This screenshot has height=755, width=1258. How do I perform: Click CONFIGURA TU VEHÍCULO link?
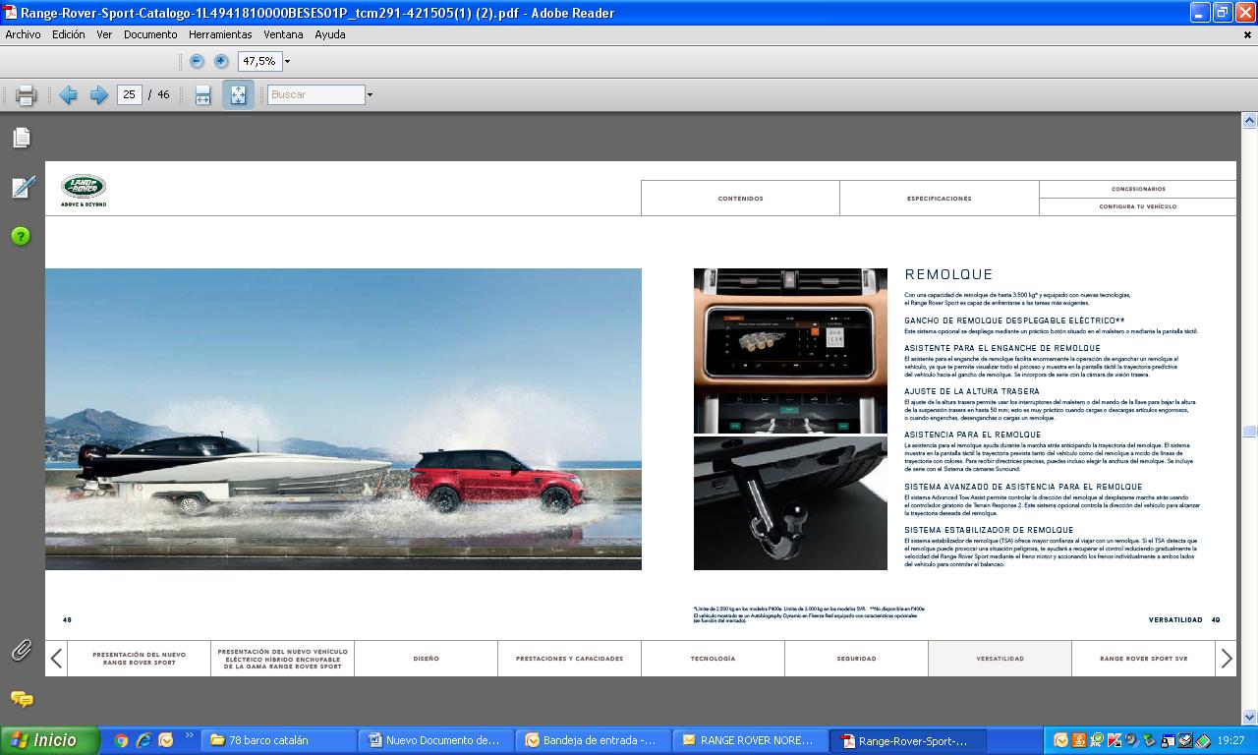1138,206
